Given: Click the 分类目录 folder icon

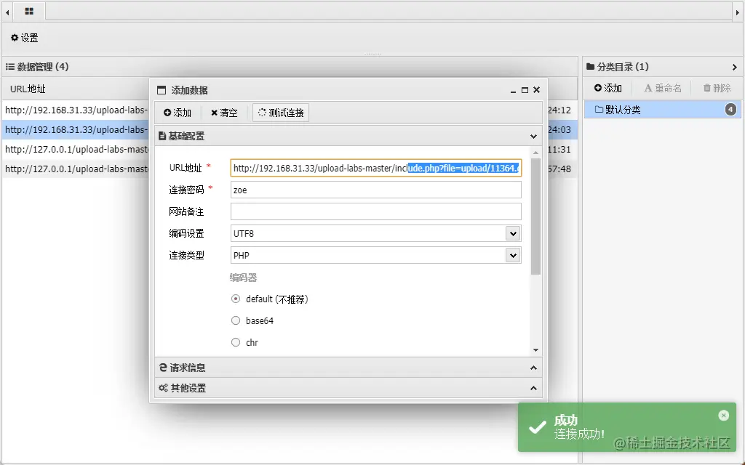Looking at the screenshot, I should pyautogui.click(x=591, y=67).
